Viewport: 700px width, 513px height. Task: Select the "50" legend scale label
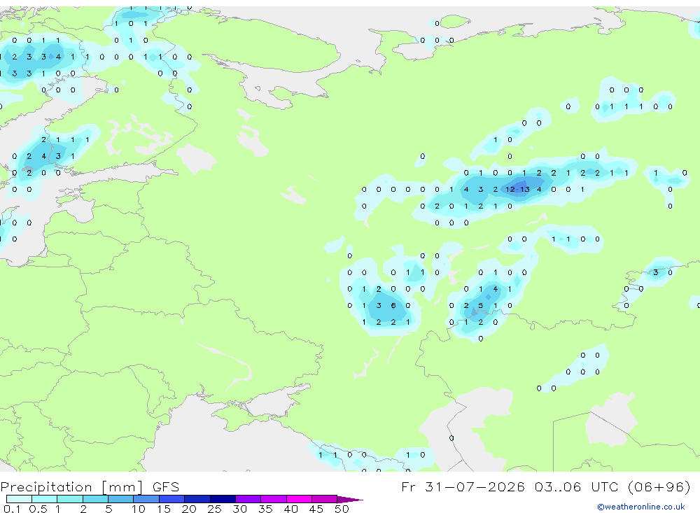[342, 509]
